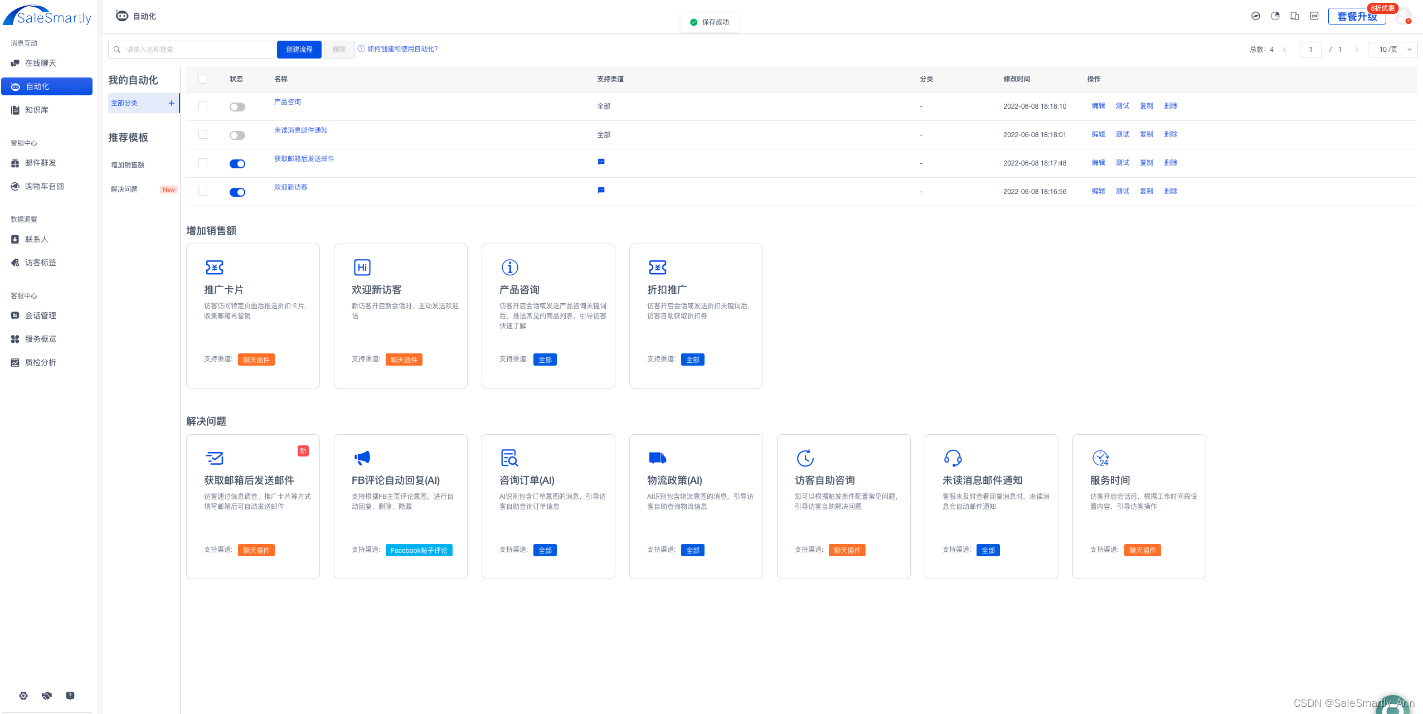
Task: Click the handshake partner icon
Action: coord(47,696)
